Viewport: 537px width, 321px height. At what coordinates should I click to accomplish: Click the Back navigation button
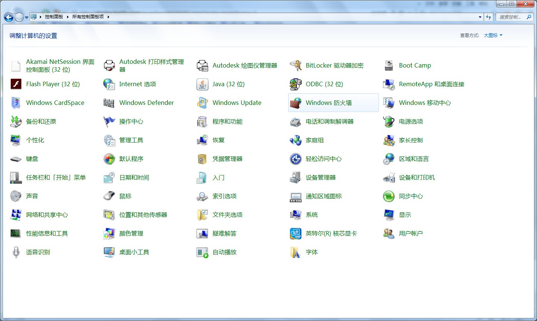point(9,17)
